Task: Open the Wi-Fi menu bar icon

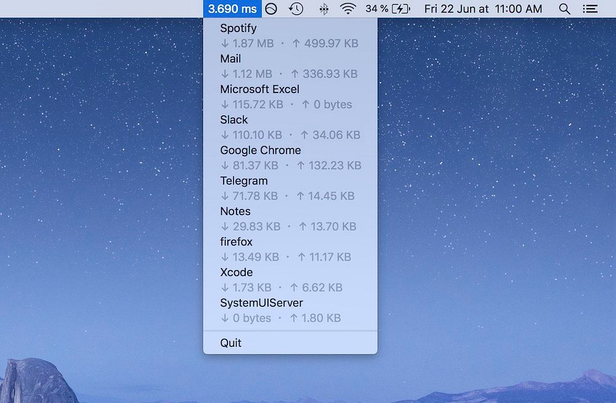Action: [x=348, y=9]
